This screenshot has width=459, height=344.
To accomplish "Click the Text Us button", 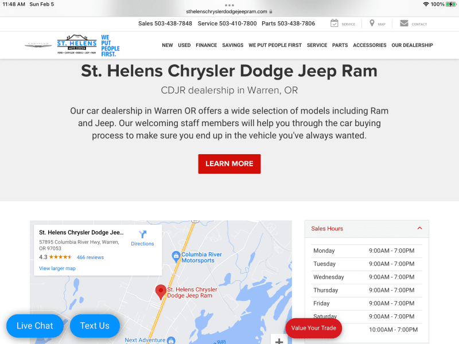I will (95, 326).
